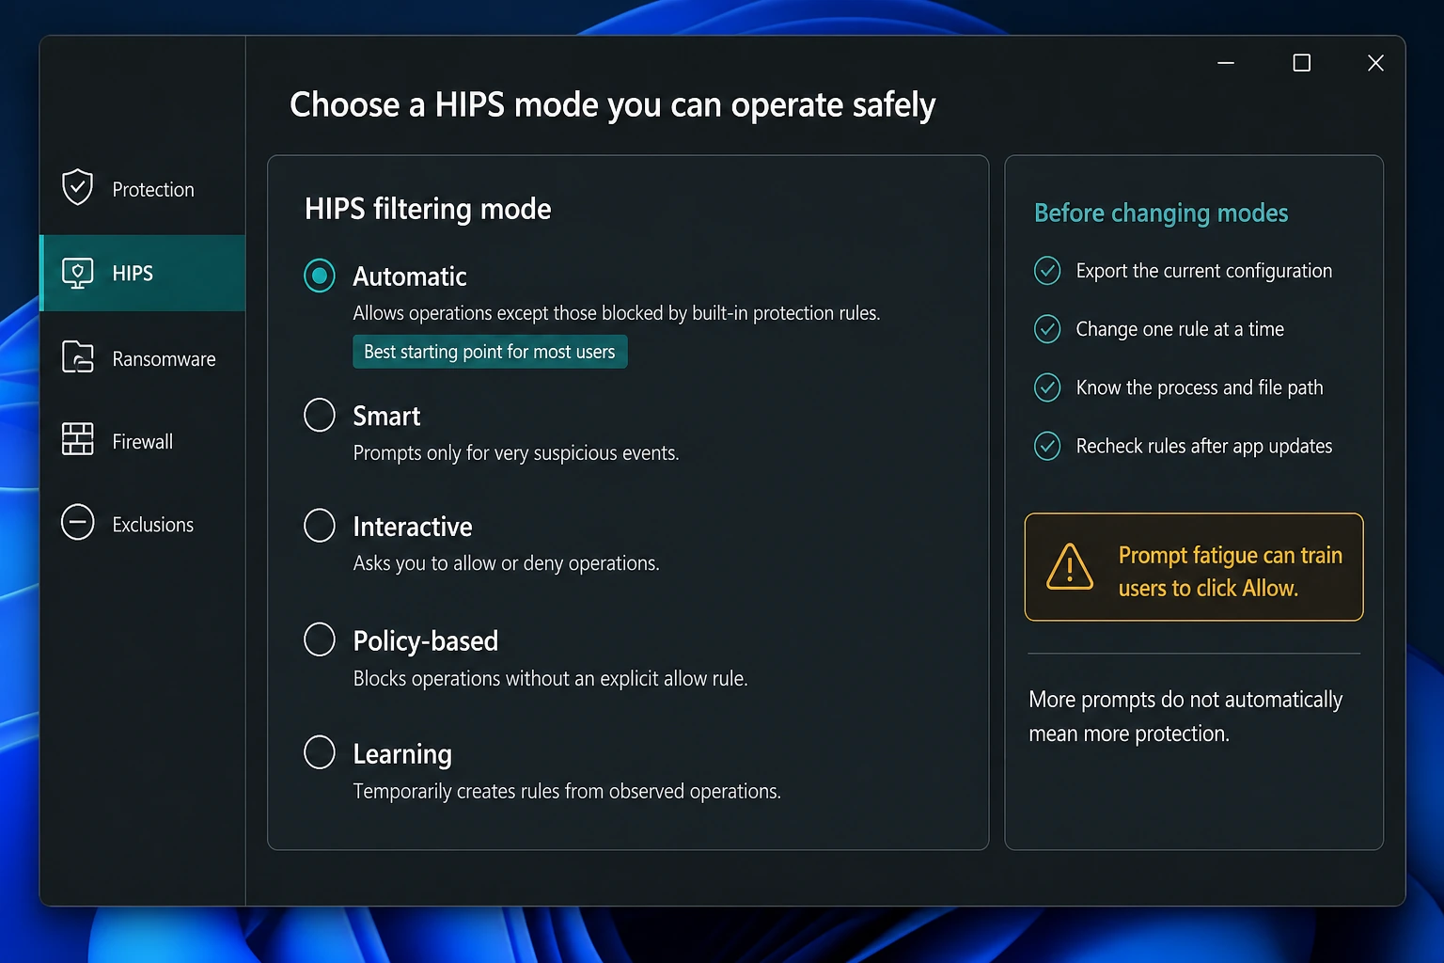
Task: Click 'More prompts do not automatically mean' note
Action: (1185, 717)
